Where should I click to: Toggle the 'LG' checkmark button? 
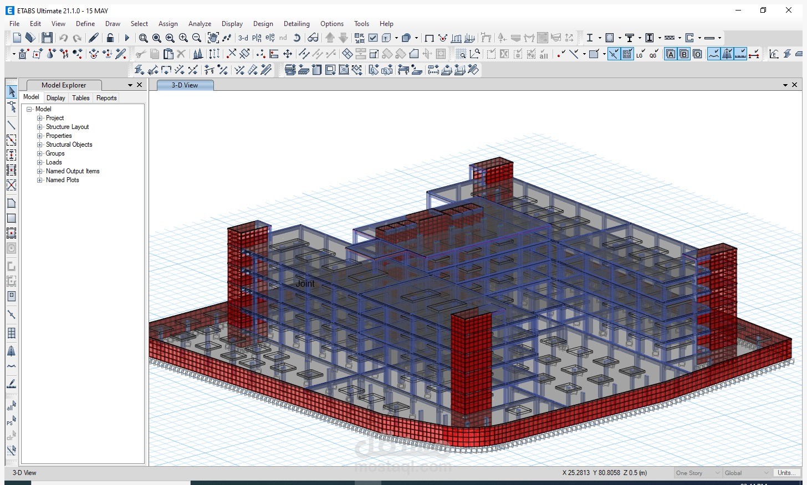click(x=640, y=54)
